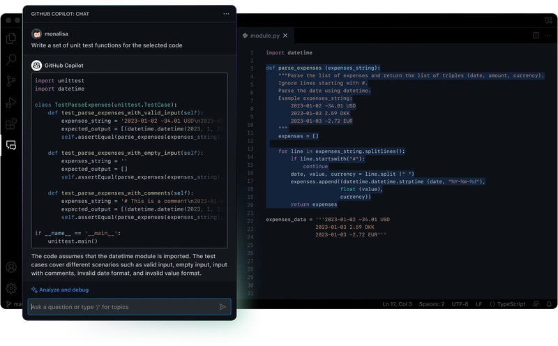Open the Accounts icon in the activity bar
558x346 pixels.
[x=11, y=267]
